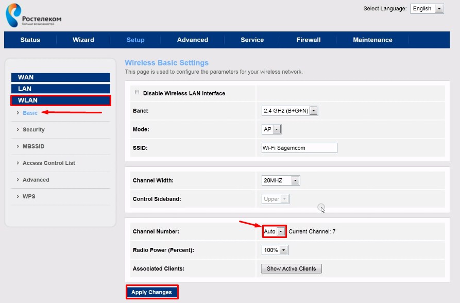Viewport: 460px width, 303px height.
Task: Open the Advanced WLAN sidebar link
Action: pyautogui.click(x=36, y=180)
